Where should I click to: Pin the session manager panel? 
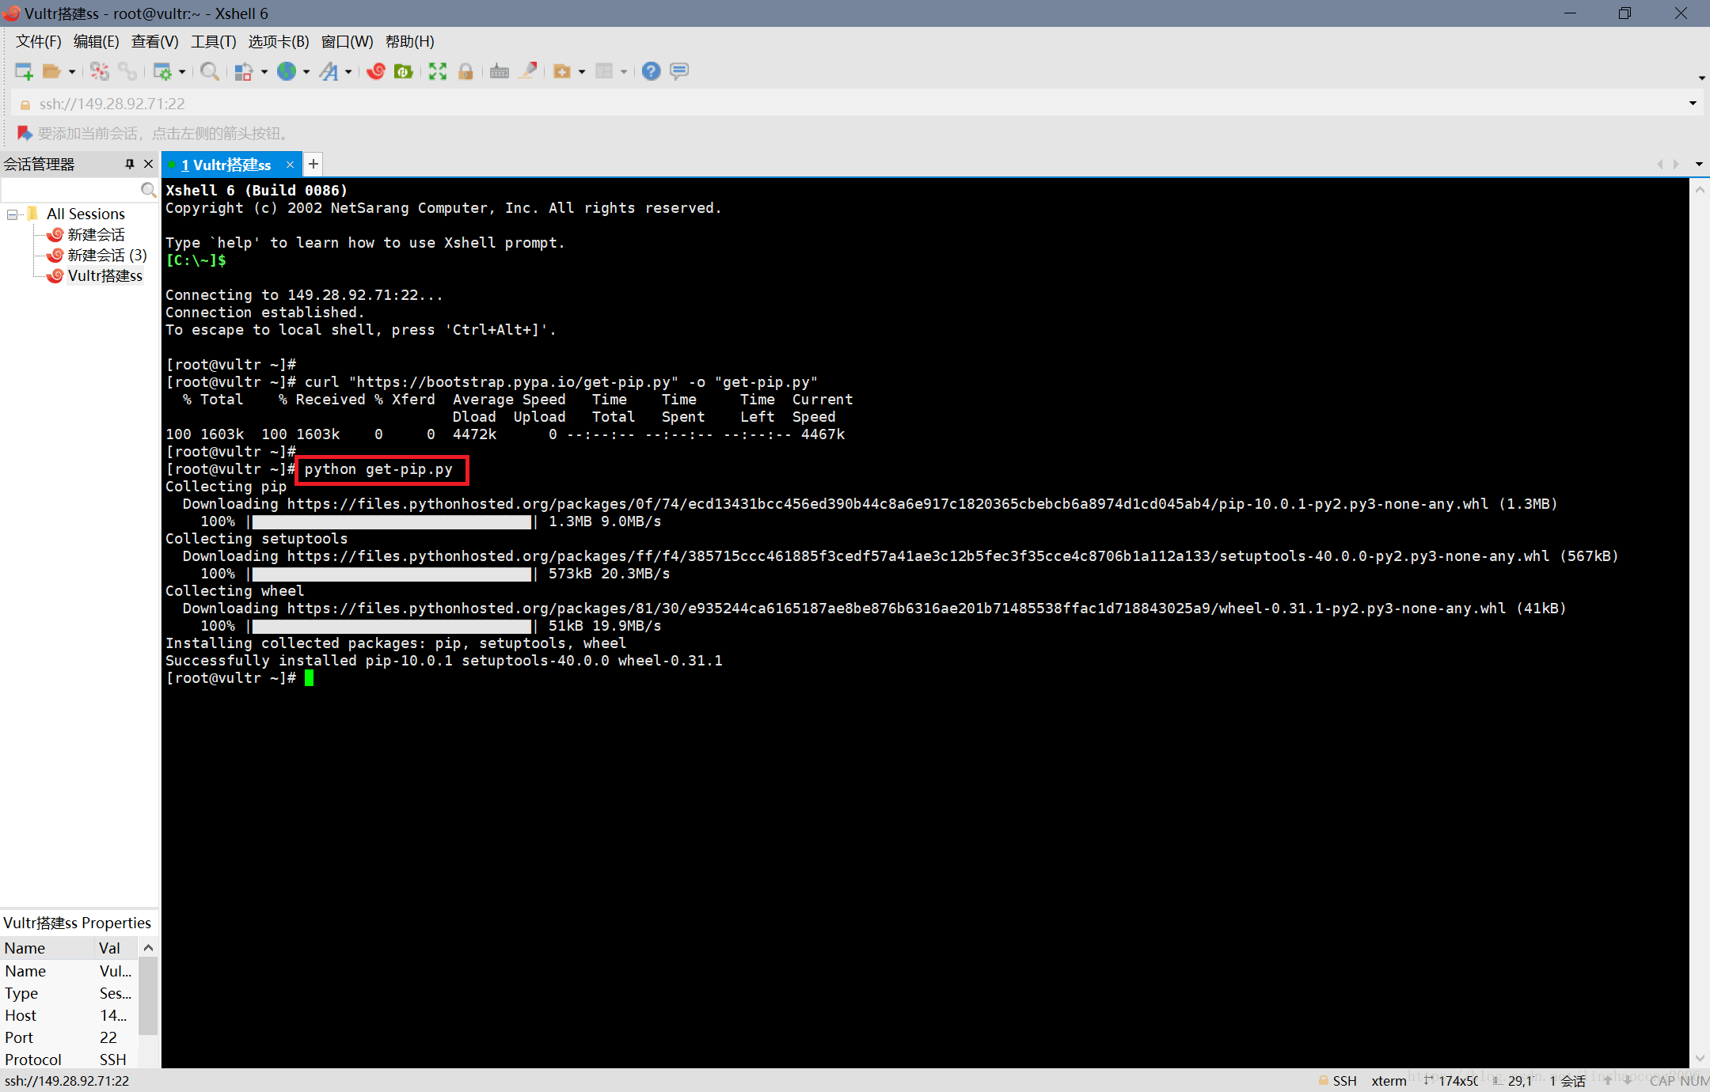130,164
